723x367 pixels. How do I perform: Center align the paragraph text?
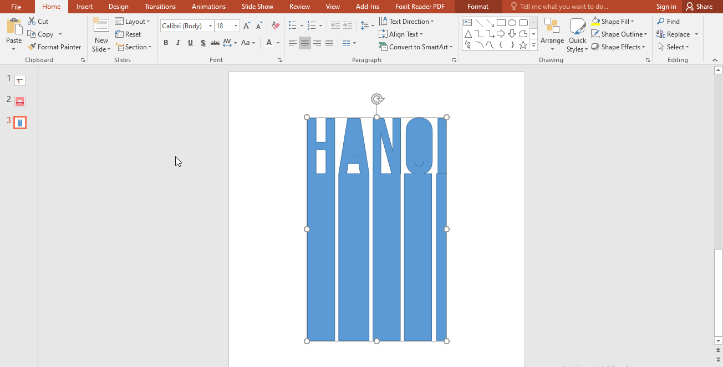(x=304, y=42)
